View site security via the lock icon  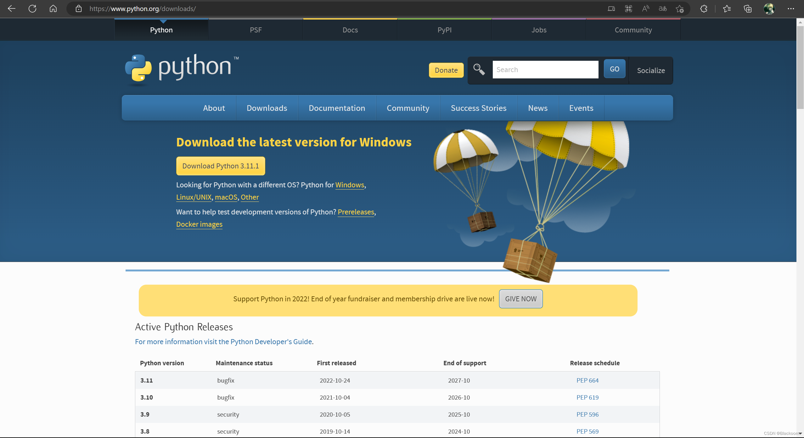coord(79,9)
